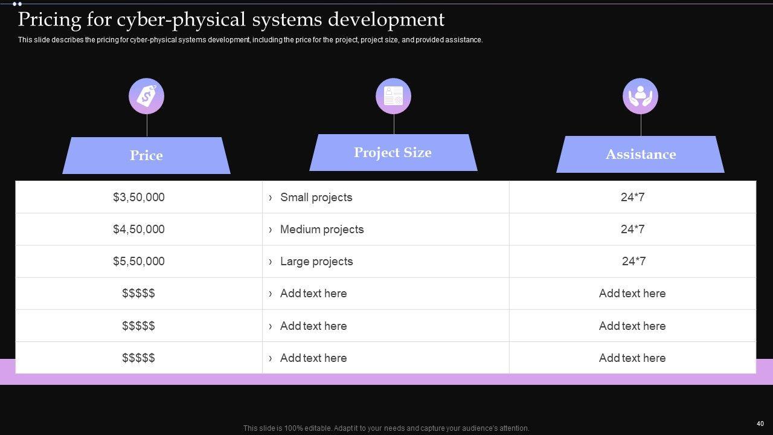Click the editable slide footer note
The height and width of the screenshot is (435, 773).
click(386, 428)
